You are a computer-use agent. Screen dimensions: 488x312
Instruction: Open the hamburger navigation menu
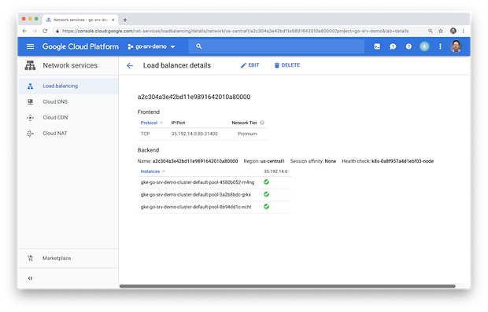tap(30, 46)
